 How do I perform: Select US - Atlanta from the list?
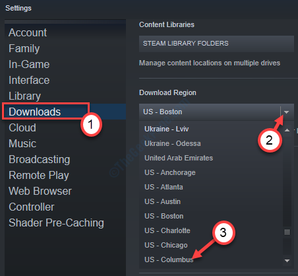pyautogui.click(x=164, y=187)
